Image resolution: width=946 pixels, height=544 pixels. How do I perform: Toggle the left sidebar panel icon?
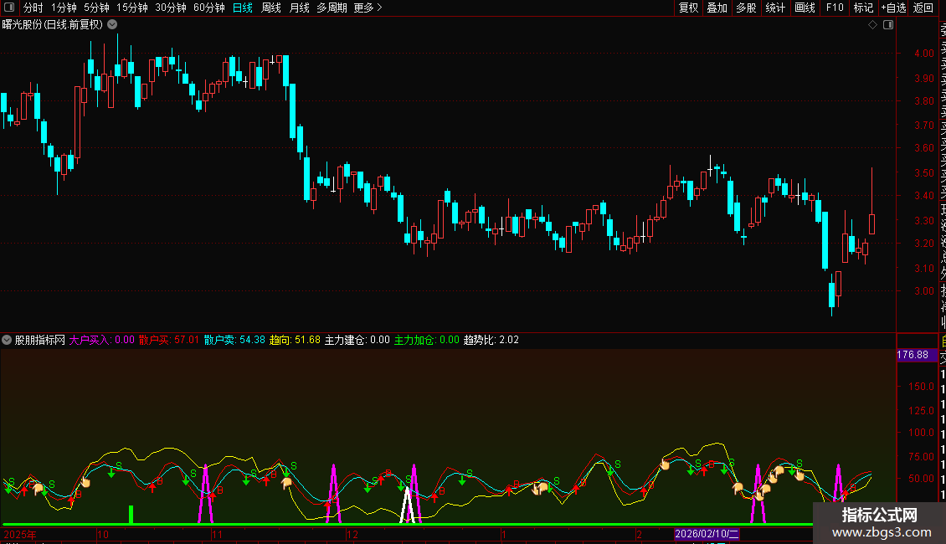point(9,8)
